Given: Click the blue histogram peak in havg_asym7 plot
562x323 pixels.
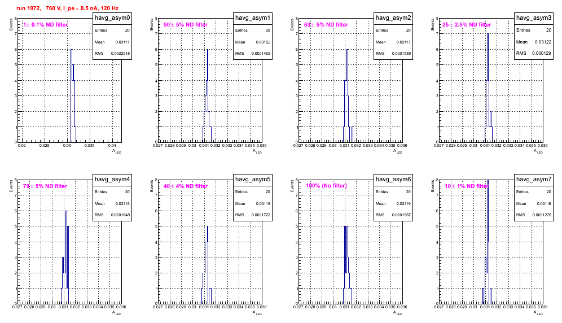Looking at the screenshot, I should 488,181.
